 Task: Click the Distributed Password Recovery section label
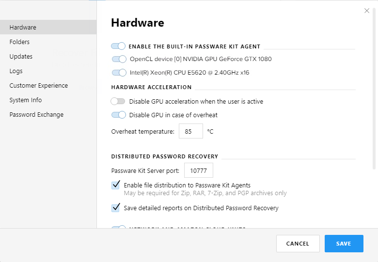coord(165,156)
